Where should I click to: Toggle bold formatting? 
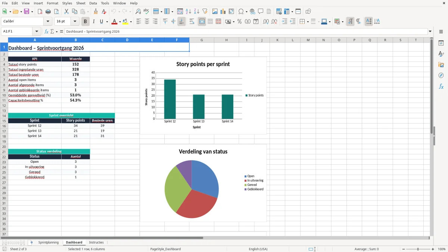pos(85,22)
